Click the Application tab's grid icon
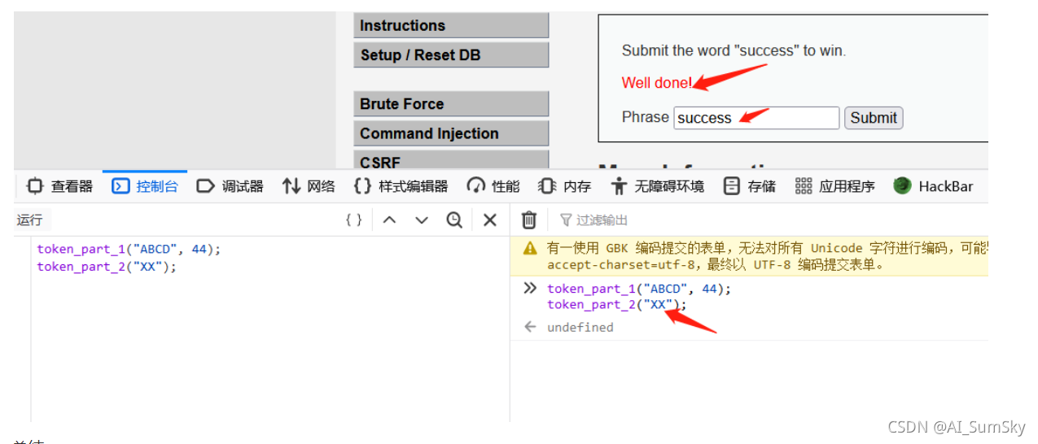This screenshot has width=1038, height=444. [x=804, y=186]
